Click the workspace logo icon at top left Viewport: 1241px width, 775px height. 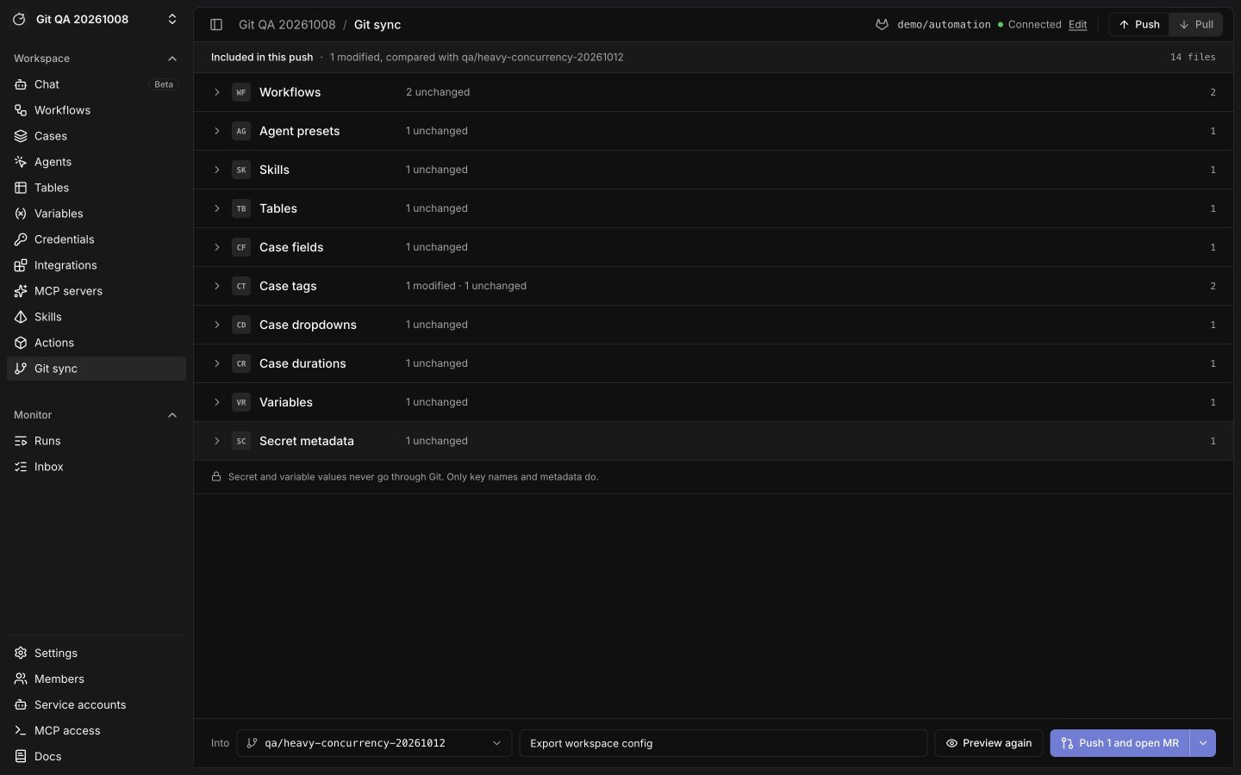point(19,19)
